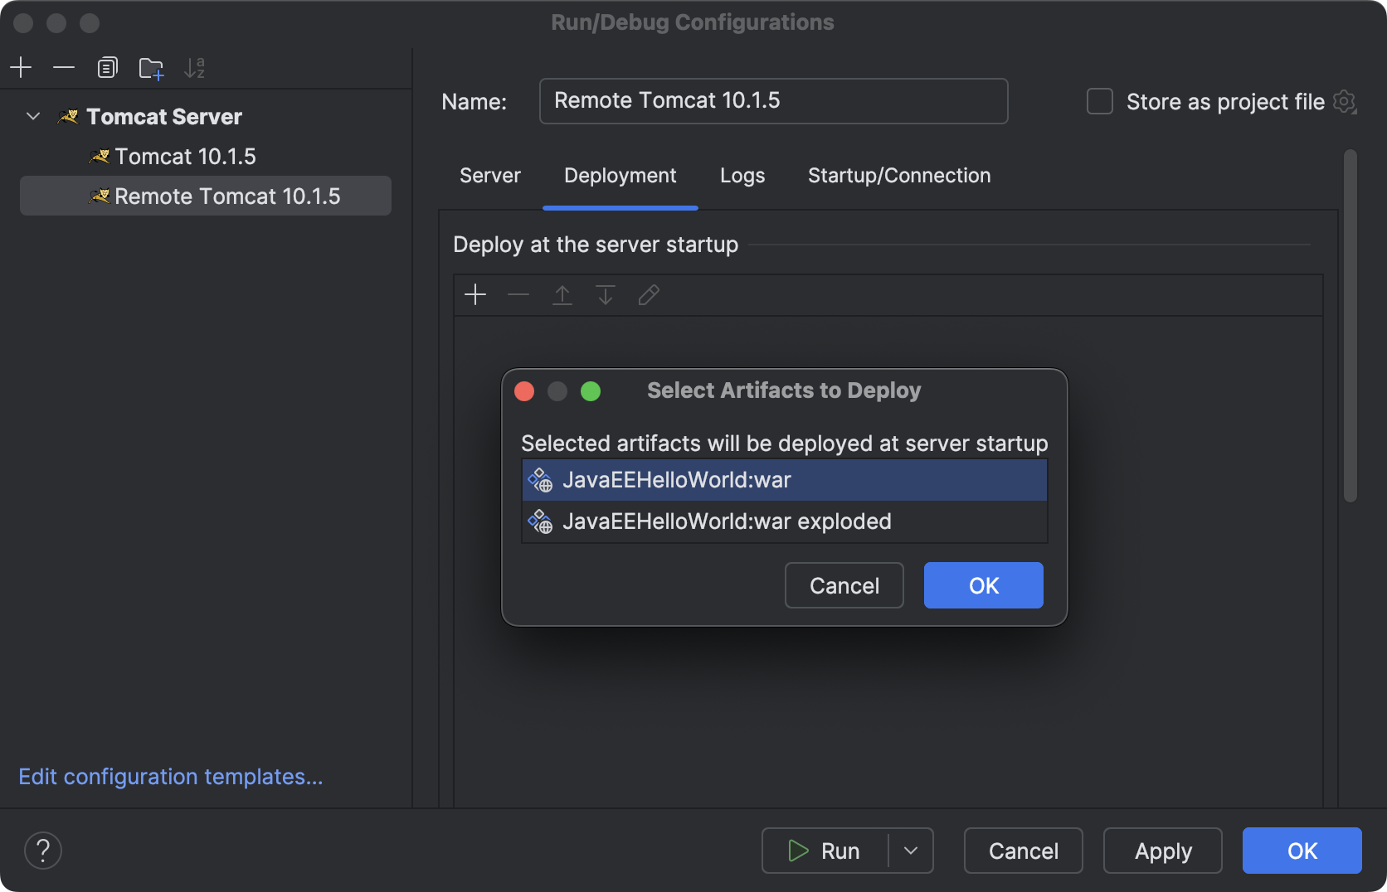Open the Startup/Connection tab
The height and width of the screenshot is (892, 1387).
tap(898, 175)
